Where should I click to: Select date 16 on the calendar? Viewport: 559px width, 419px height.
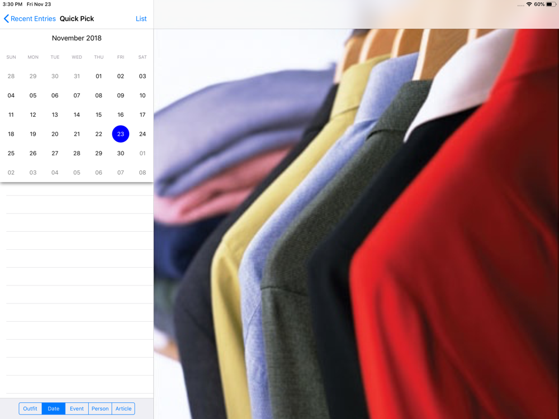click(x=121, y=115)
